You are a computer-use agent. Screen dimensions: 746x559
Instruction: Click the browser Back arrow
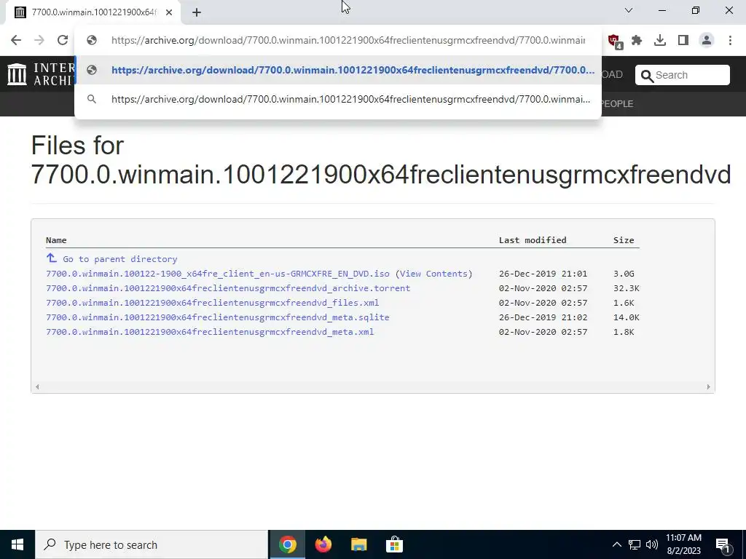(x=16, y=41)
